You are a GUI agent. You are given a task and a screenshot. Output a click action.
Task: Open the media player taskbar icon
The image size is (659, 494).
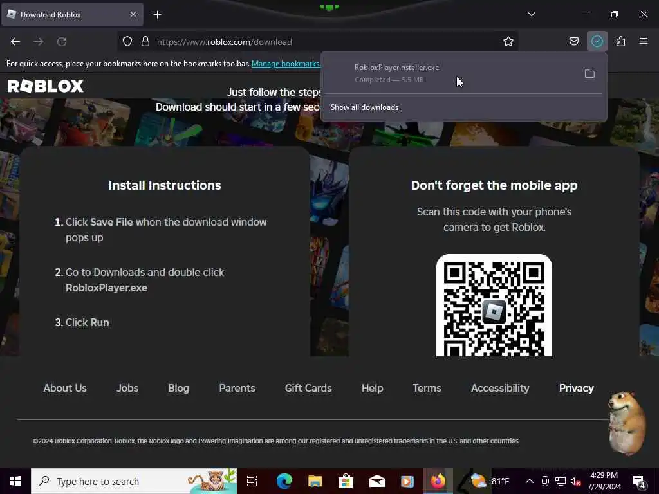pos(407,481)
